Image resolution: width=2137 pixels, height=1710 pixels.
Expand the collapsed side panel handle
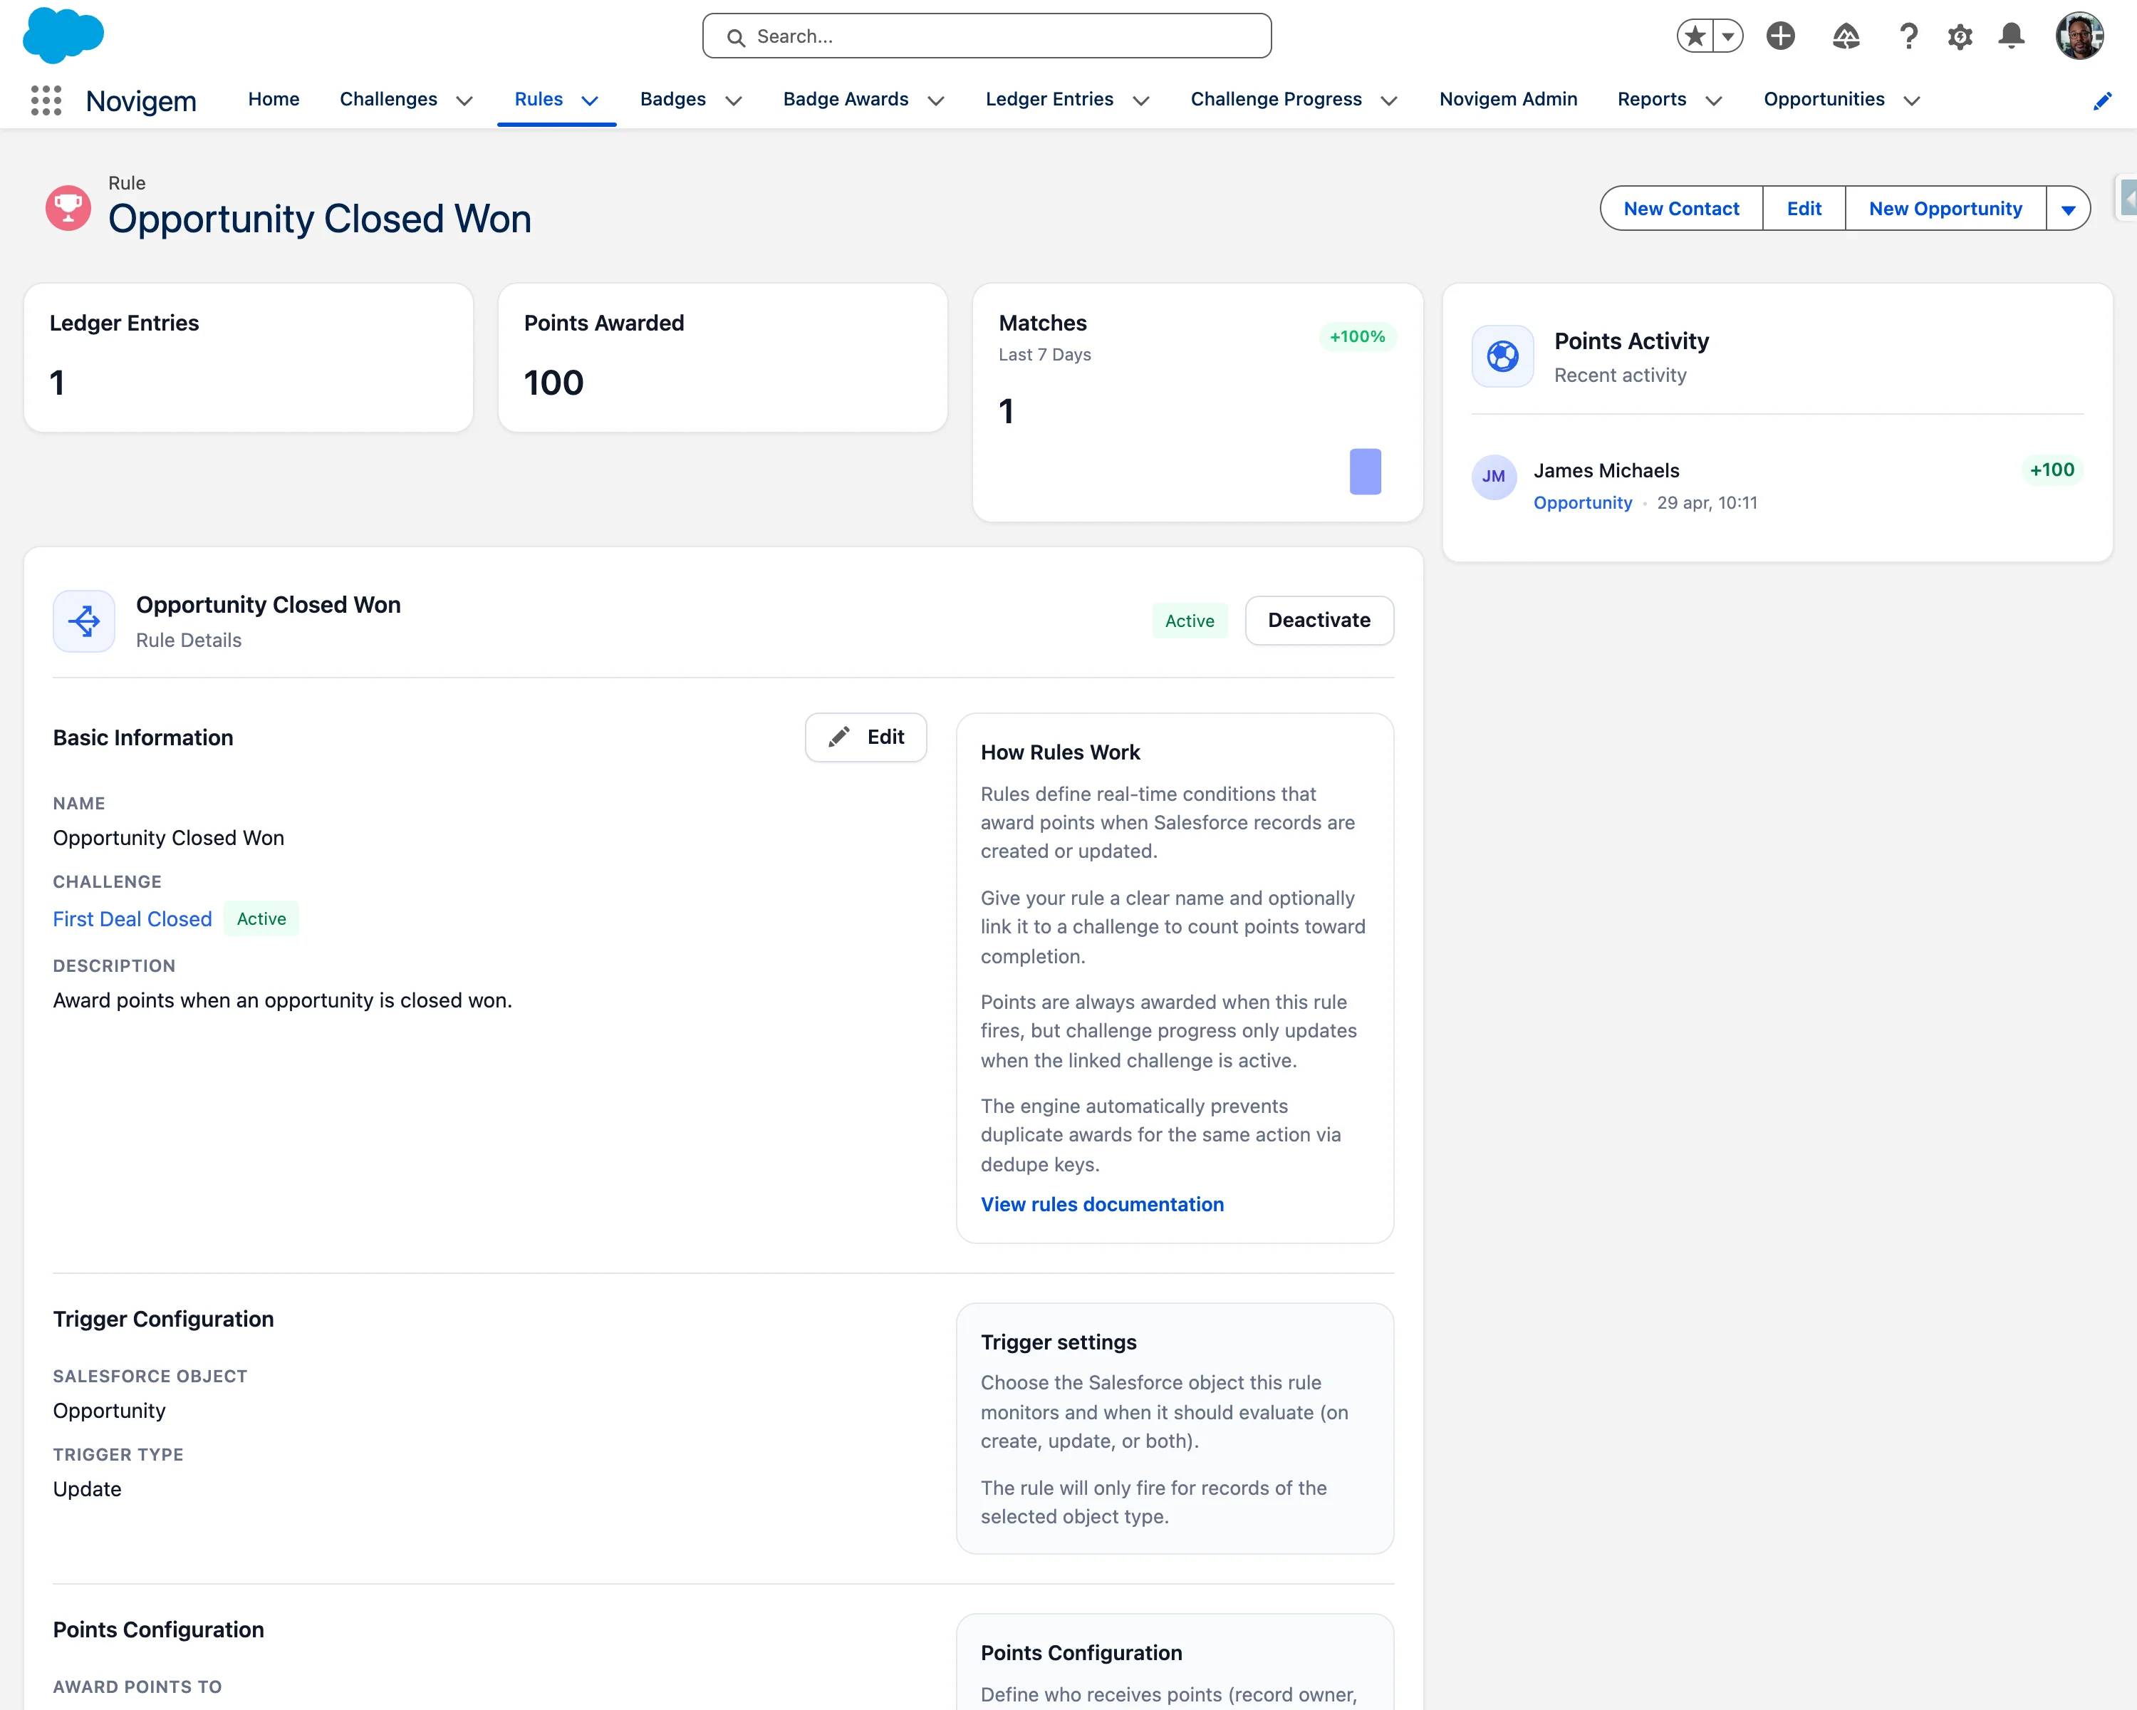coord(2126,198)
